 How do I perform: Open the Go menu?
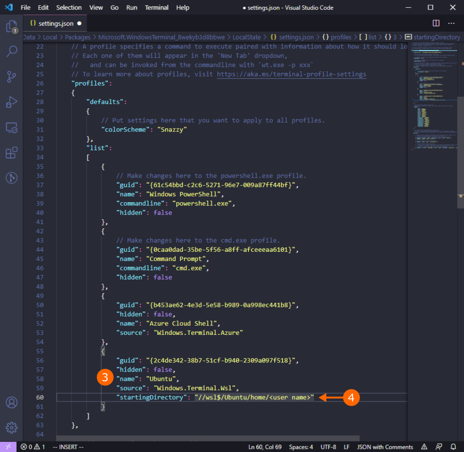[x=115, y=7]
